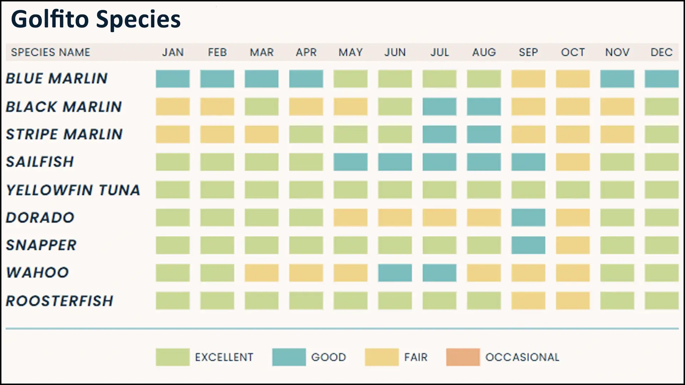Click the Wahoo June cell
The image size is (685, 385).
[x=395, y=273]
